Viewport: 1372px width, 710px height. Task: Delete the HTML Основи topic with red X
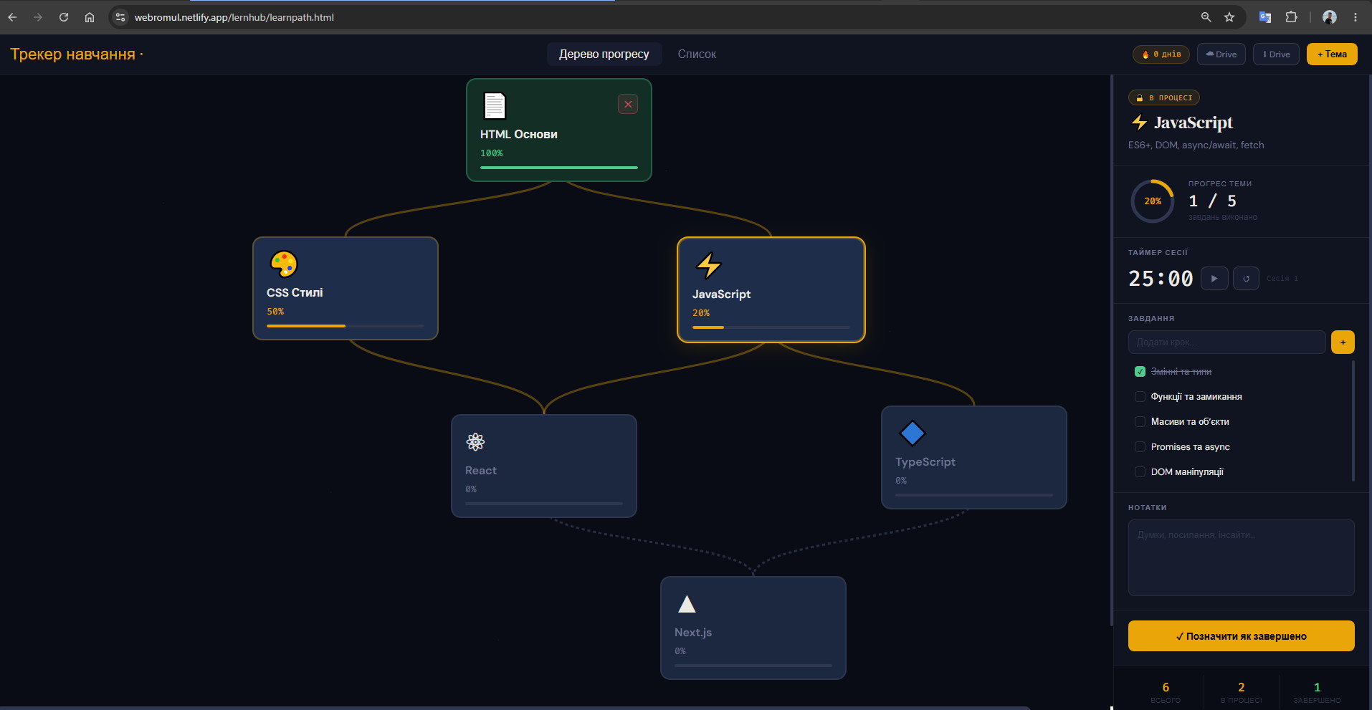point(628,105)
